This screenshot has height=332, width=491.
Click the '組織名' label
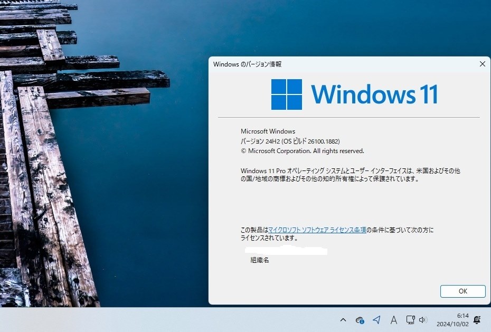260,260
